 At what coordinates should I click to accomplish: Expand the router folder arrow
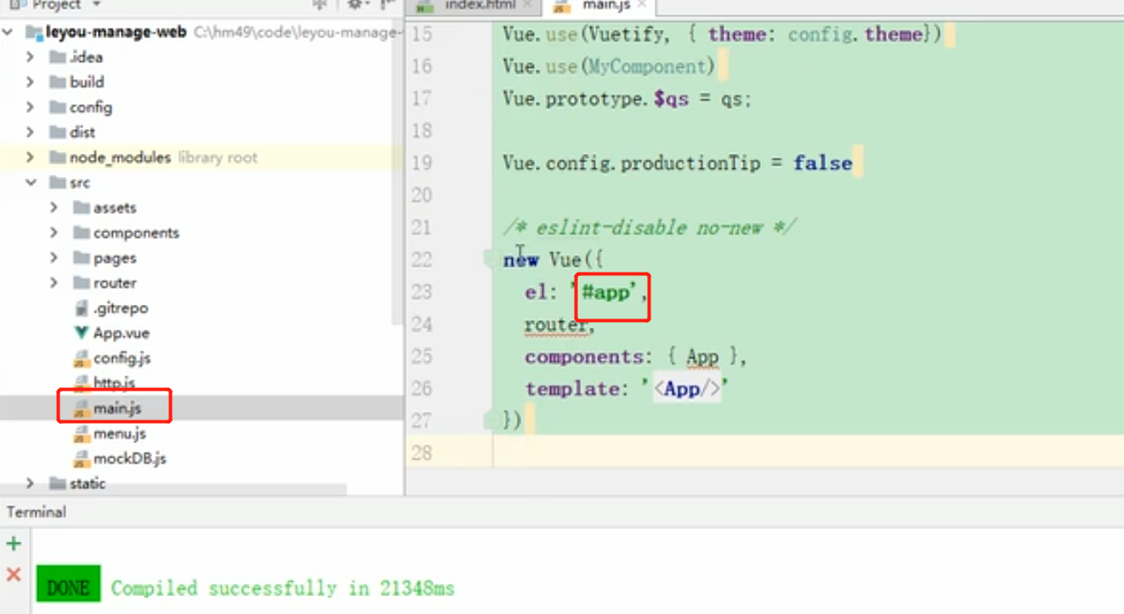pyautogui.click(x=54, y=283)
